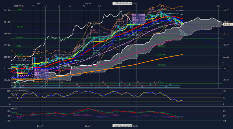This screenshot has height=129, width=233.
Task: Select the 161.00 label on right price axis
Action: coord(226,22)
